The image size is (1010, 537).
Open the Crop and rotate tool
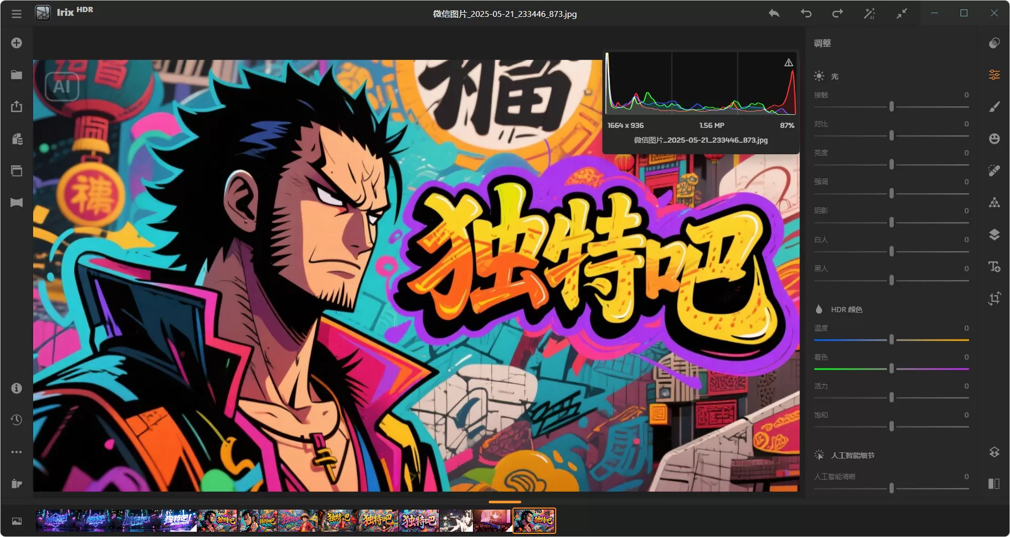click(994, 299)
